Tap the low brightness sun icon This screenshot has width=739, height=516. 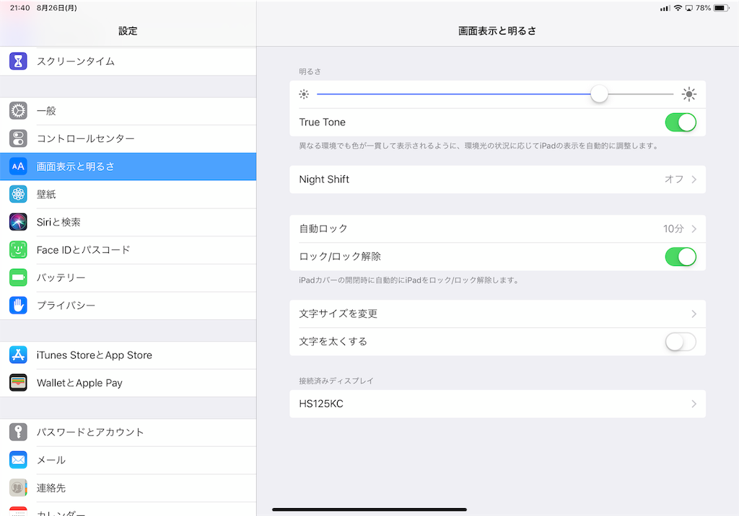(x=304, y=94)
